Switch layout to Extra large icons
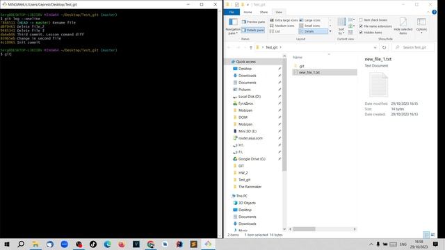445x250 pixels. point(284,20)
